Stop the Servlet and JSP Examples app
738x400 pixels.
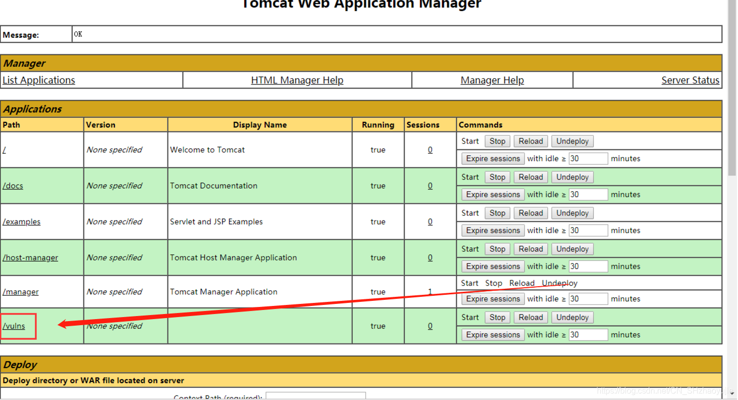click(497, 213)
